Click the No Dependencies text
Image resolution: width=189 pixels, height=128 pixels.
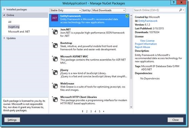coord(150,78)
